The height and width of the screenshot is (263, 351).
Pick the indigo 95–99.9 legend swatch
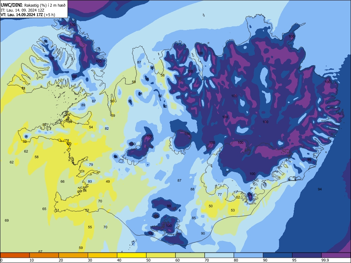point(307,255)
